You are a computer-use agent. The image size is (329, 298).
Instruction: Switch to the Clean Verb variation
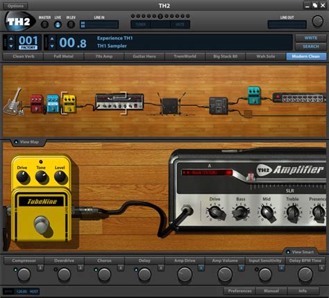point(23,56)
